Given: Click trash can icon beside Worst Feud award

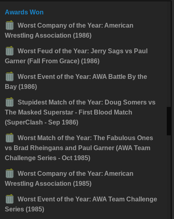Looking at the screenshot, I should (x=10, y=51).
